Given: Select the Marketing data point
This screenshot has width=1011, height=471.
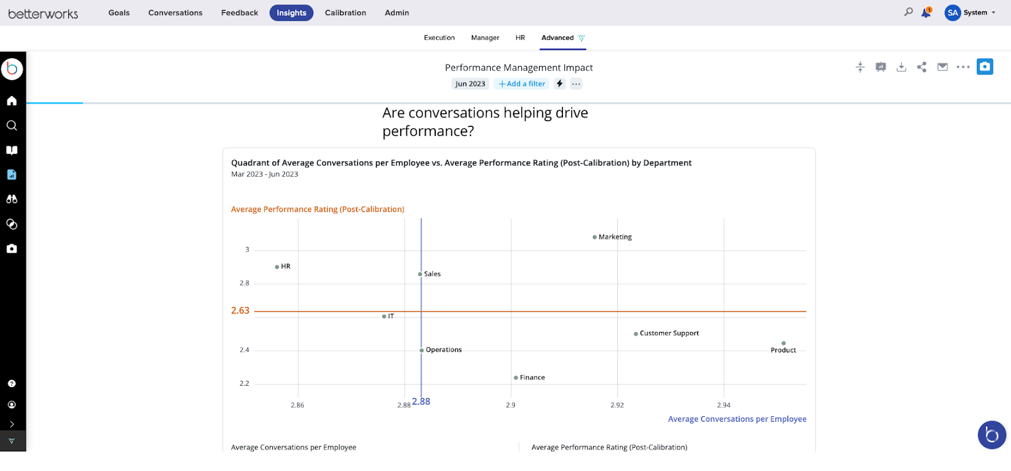Looking at the screenshot, I should pyautogui.click(x=595, y=237).
